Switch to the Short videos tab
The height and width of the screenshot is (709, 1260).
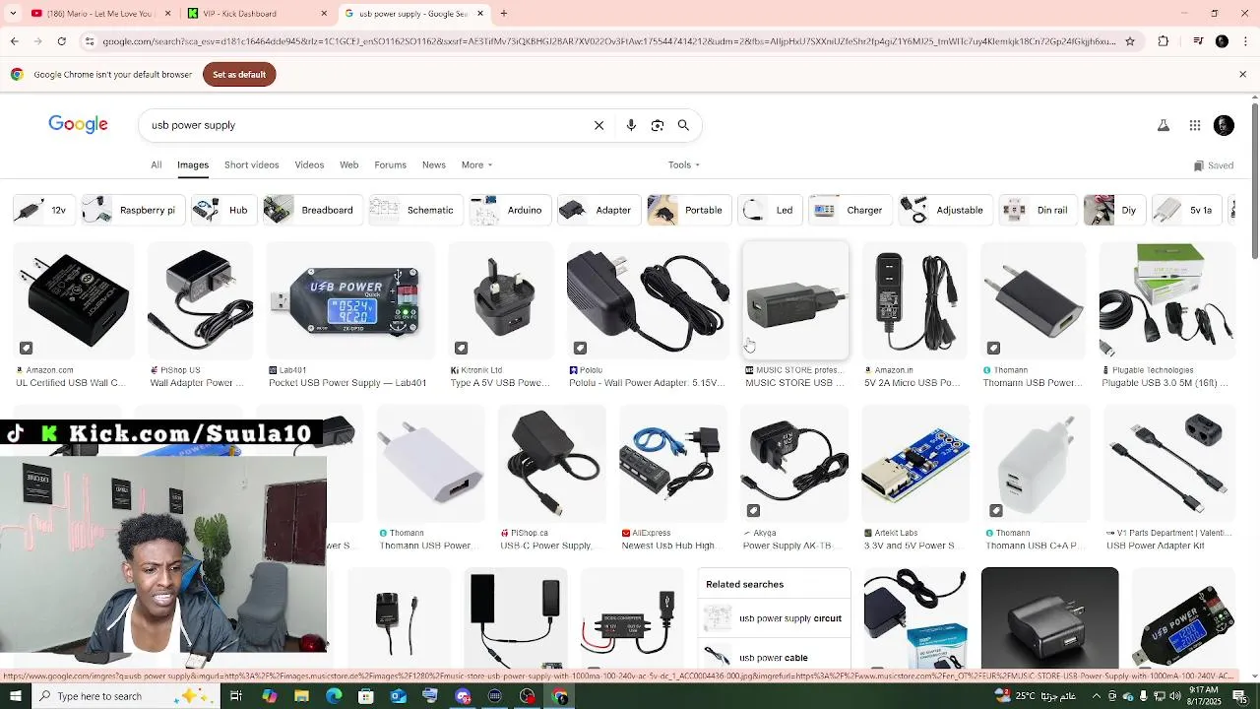(251, 164)
